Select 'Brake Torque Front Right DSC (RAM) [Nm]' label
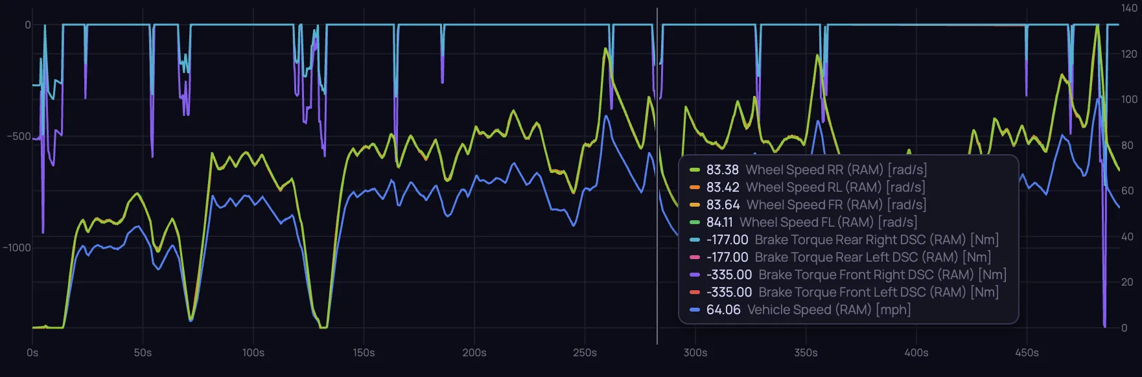The image size is (1142, 377). point(883,275)
